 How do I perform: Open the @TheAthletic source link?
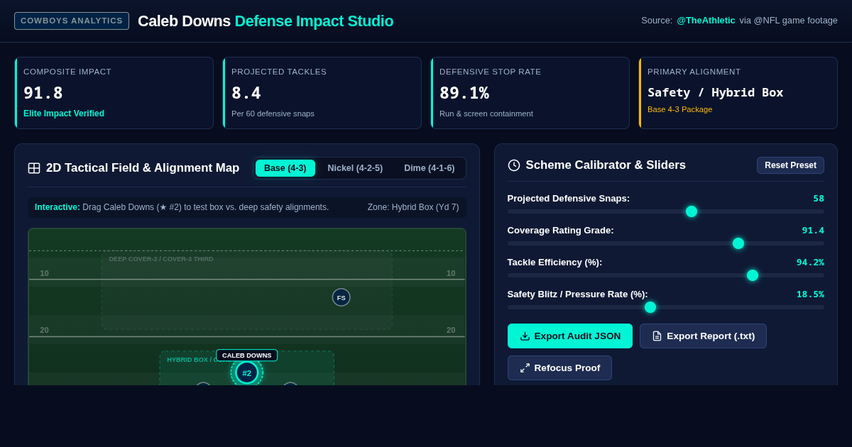[706, 21]
